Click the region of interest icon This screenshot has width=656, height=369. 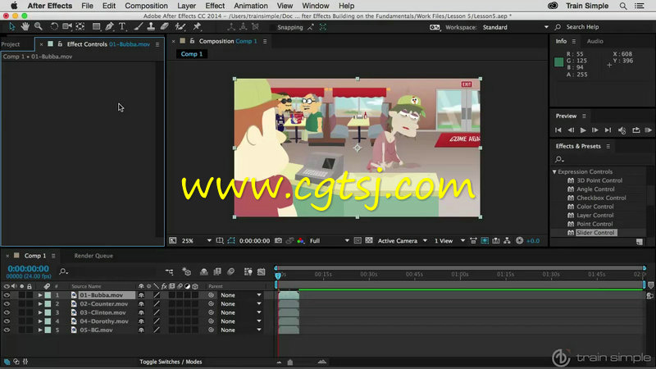(x=358, y=240)
